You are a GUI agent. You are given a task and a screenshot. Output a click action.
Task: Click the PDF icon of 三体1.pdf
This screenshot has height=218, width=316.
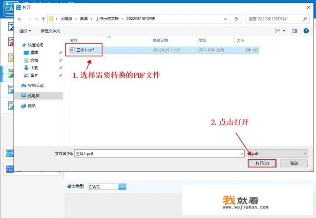72,50
